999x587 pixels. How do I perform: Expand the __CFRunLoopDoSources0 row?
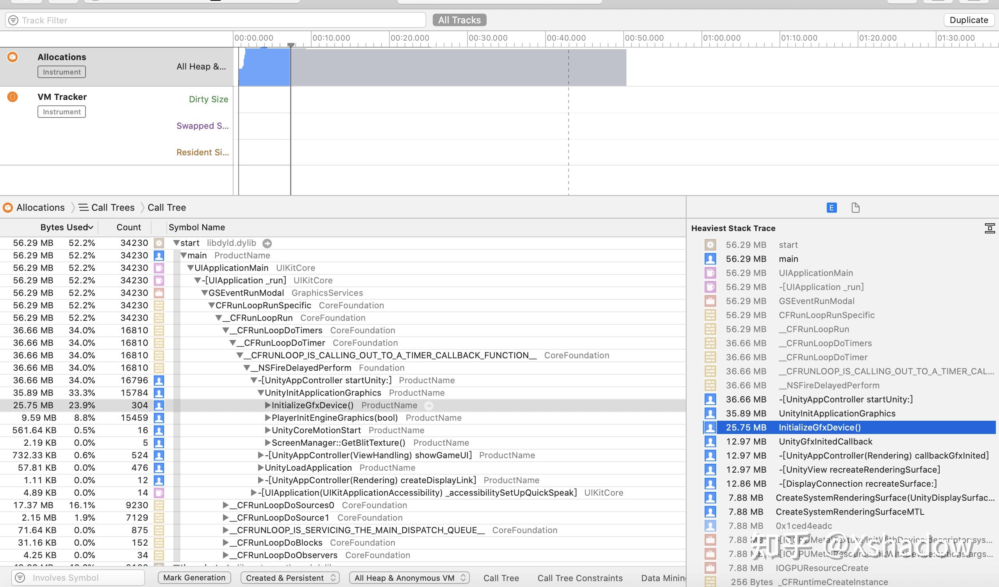point(225,505)
